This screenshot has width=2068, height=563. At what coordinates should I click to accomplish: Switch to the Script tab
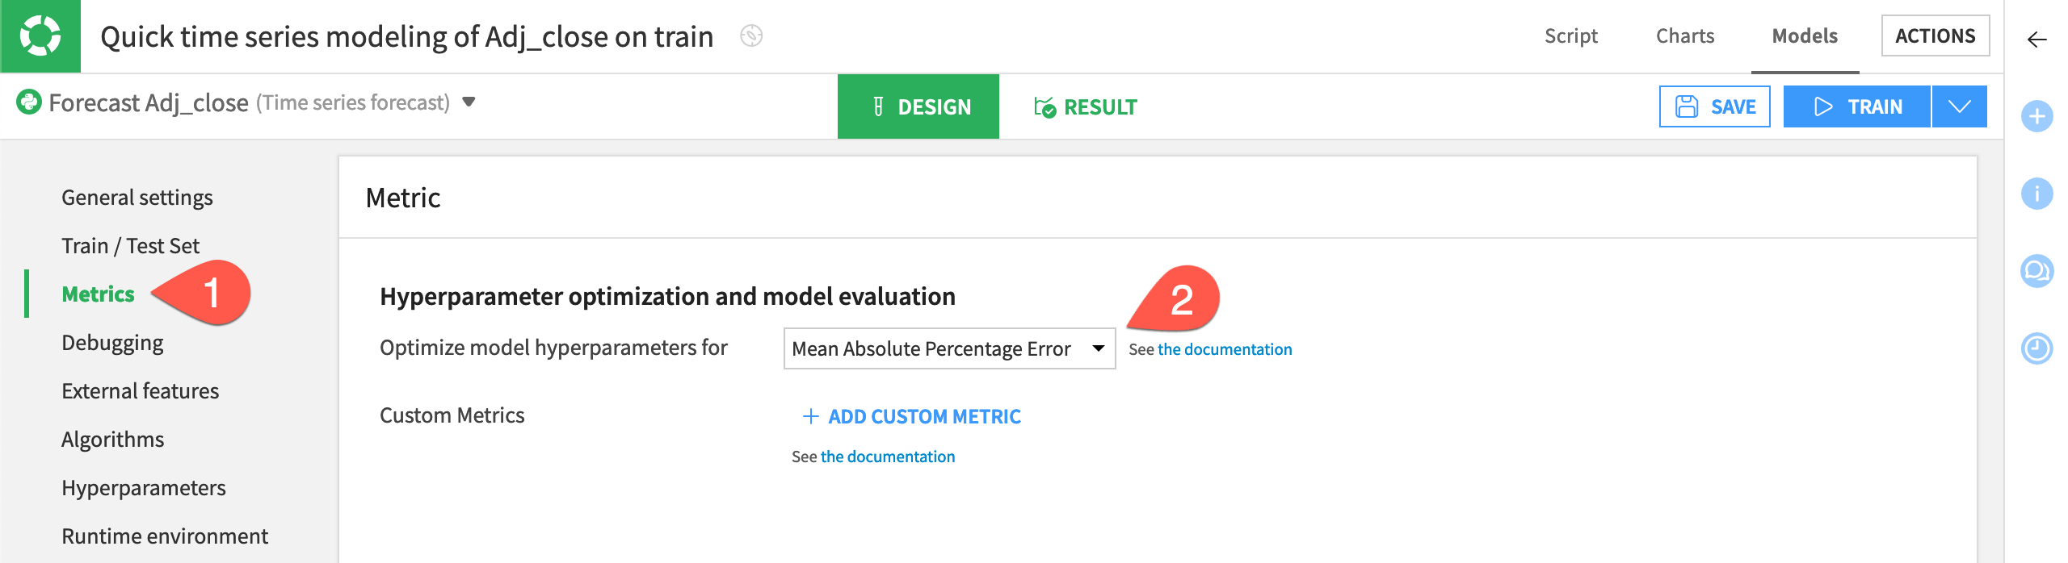[1570, 36]
